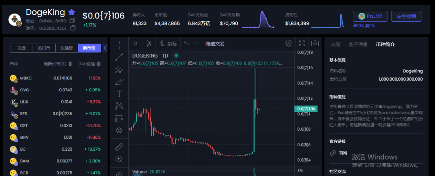Sort by 最新价格($) column
The width and height of the screenshot is (435, 176).
[58, 64]
